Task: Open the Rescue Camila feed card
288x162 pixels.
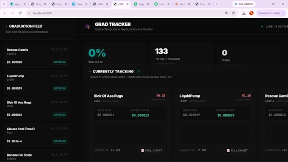Action: (x=37, y=56)
